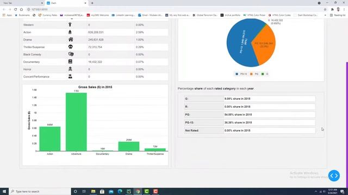Image resolution: width=348 pixels, height=195 pixels.
Task: Open the Apps bookmark shortcut
Action: tap(7, 15)
